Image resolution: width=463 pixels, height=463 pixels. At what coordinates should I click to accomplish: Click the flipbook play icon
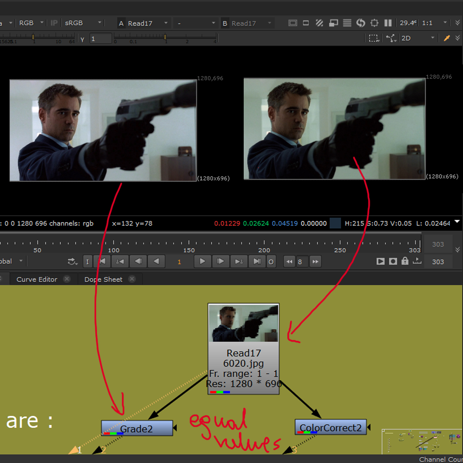(x=381, y=261)
